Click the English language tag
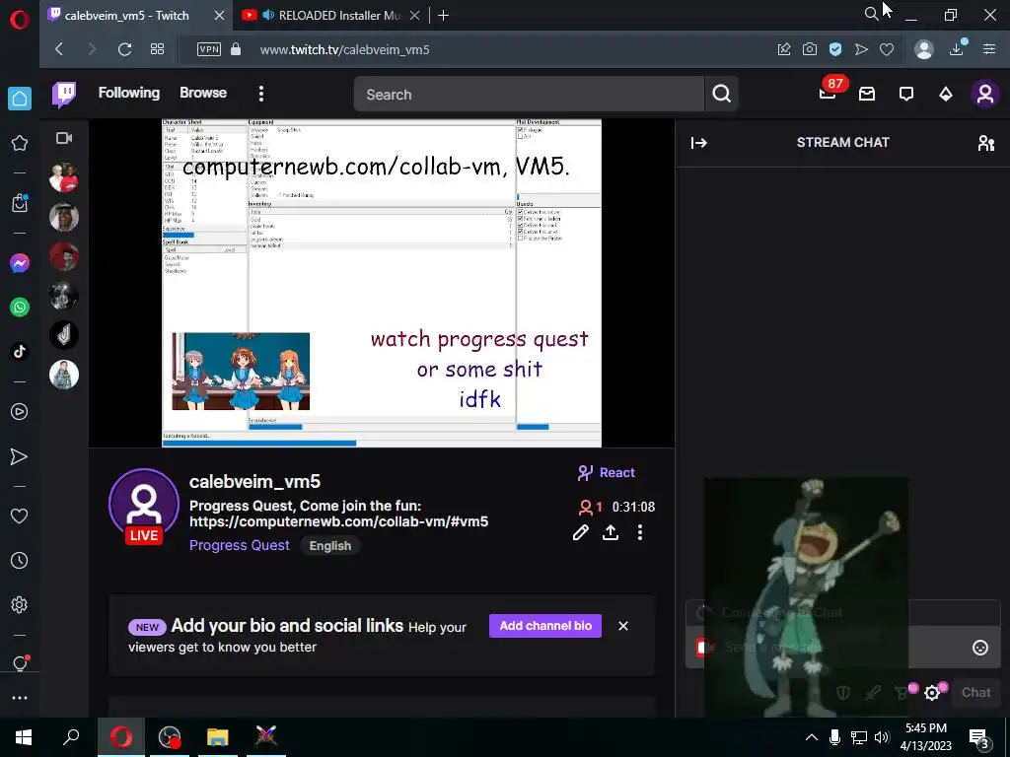 pos(330,546)
